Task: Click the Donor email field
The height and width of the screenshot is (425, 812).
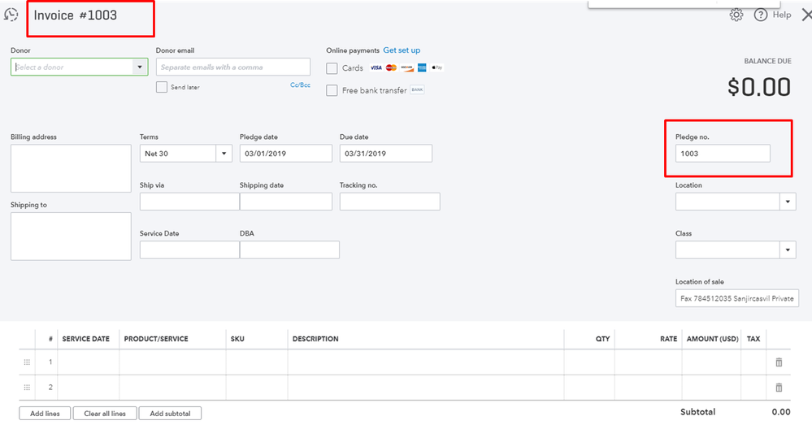Action: click(233, 67)
